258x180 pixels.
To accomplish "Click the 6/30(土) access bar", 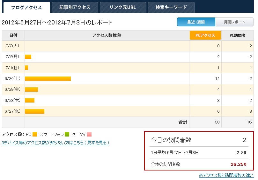I will click(x=48, y=79).
